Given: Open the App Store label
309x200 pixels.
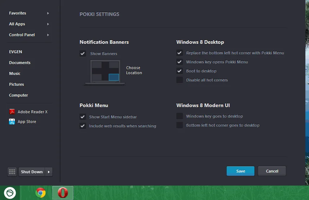Looking at the screenshot, I should click(x=27, y=122).
